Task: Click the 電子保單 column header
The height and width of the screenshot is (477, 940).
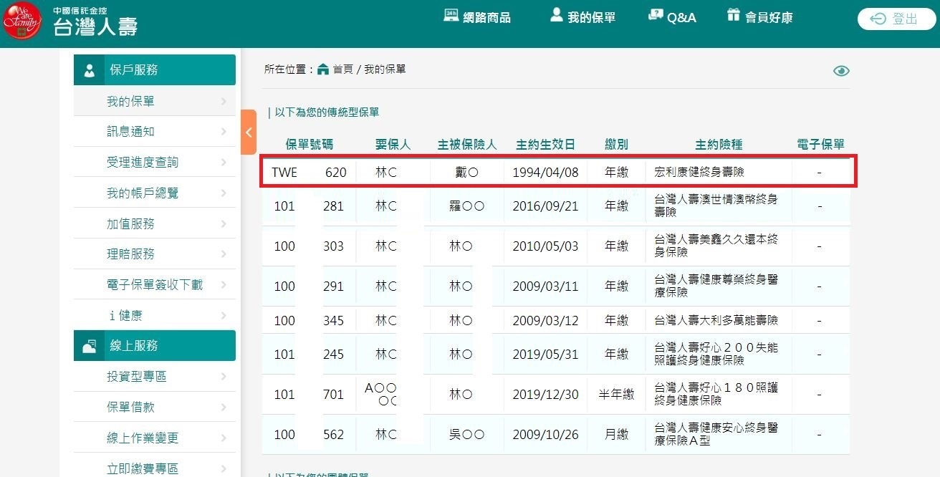Action: click(821, 145)
